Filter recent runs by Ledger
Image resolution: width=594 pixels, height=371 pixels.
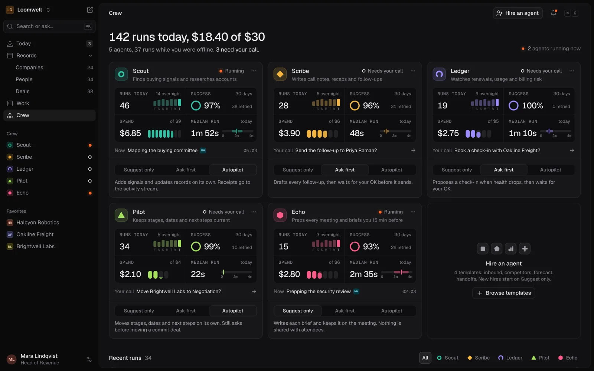tap(510, 358)
